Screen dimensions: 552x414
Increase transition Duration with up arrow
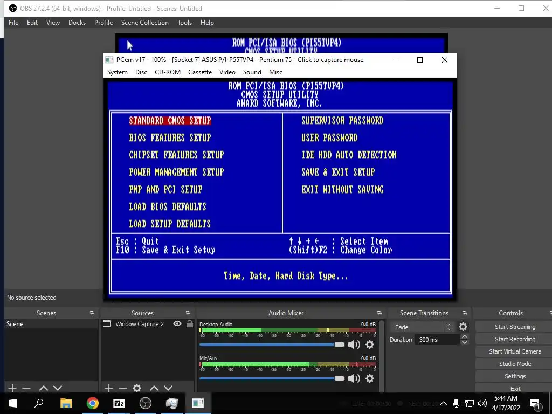(464, 337)
